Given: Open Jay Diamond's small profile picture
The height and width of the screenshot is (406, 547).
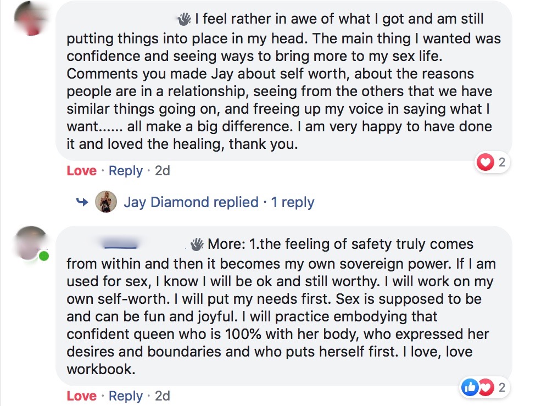Looking at the screenshot, I should click(106, 202).
